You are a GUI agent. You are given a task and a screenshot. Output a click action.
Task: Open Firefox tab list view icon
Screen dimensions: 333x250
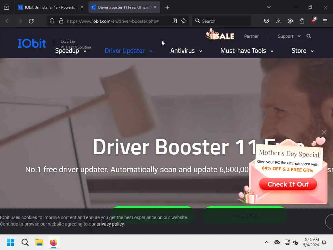[x=7, y=7]
